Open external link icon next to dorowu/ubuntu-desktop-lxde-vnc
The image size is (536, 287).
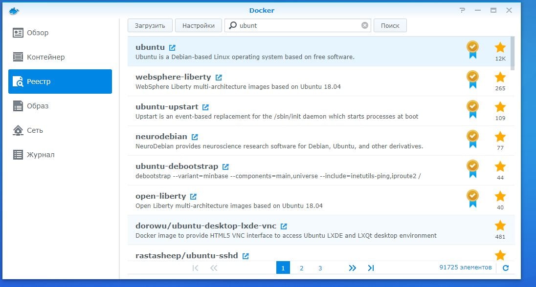(x=284, y=226)
